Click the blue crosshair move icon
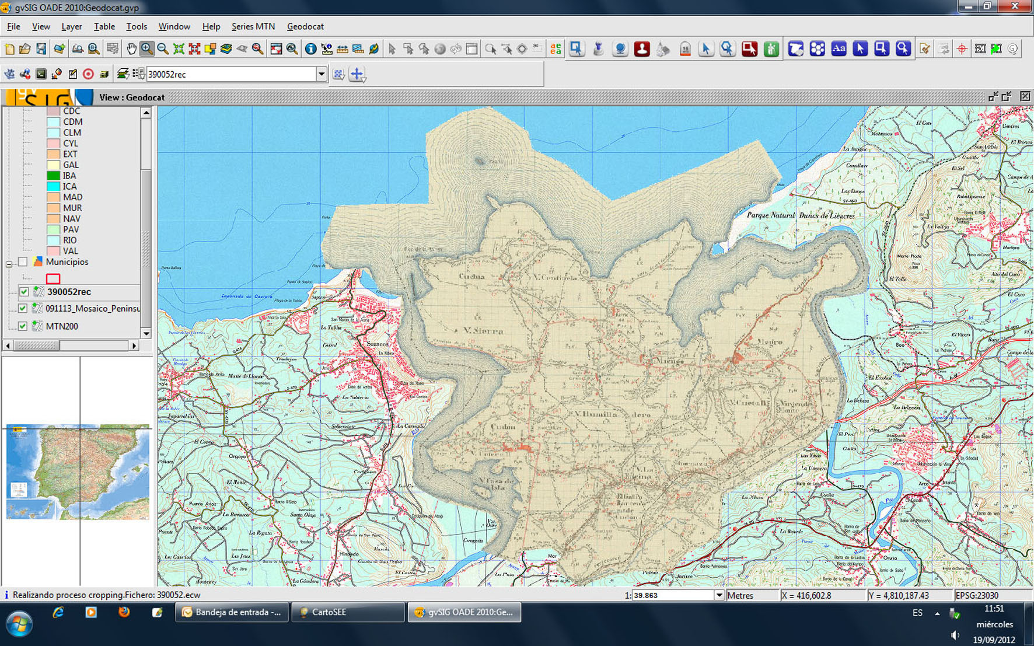This screenshot has height=646, width=1034. click(x=357, y=74)
